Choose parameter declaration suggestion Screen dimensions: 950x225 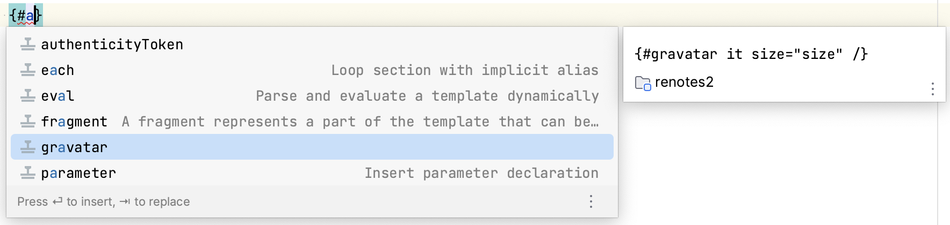click(312, 173)
